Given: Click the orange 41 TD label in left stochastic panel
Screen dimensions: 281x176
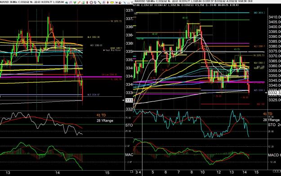Looking at the screenshot, I should [x=101, y=115].
